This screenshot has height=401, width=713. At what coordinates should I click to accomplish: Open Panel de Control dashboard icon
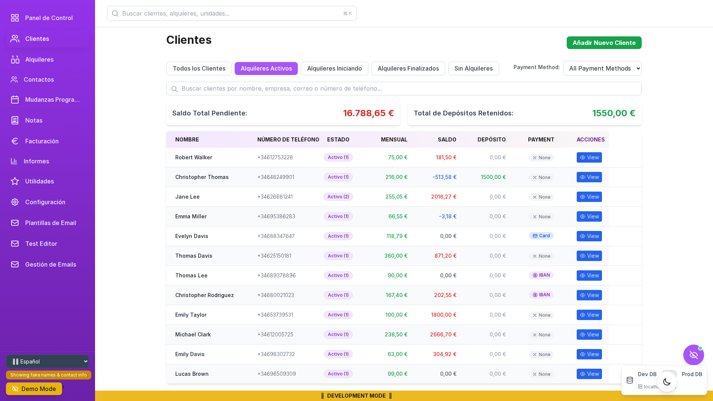click(15, 18)
